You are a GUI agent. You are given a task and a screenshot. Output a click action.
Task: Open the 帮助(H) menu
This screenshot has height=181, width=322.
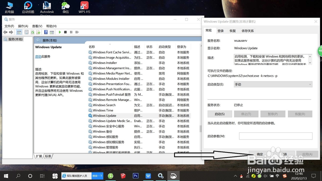pos(51,26)
